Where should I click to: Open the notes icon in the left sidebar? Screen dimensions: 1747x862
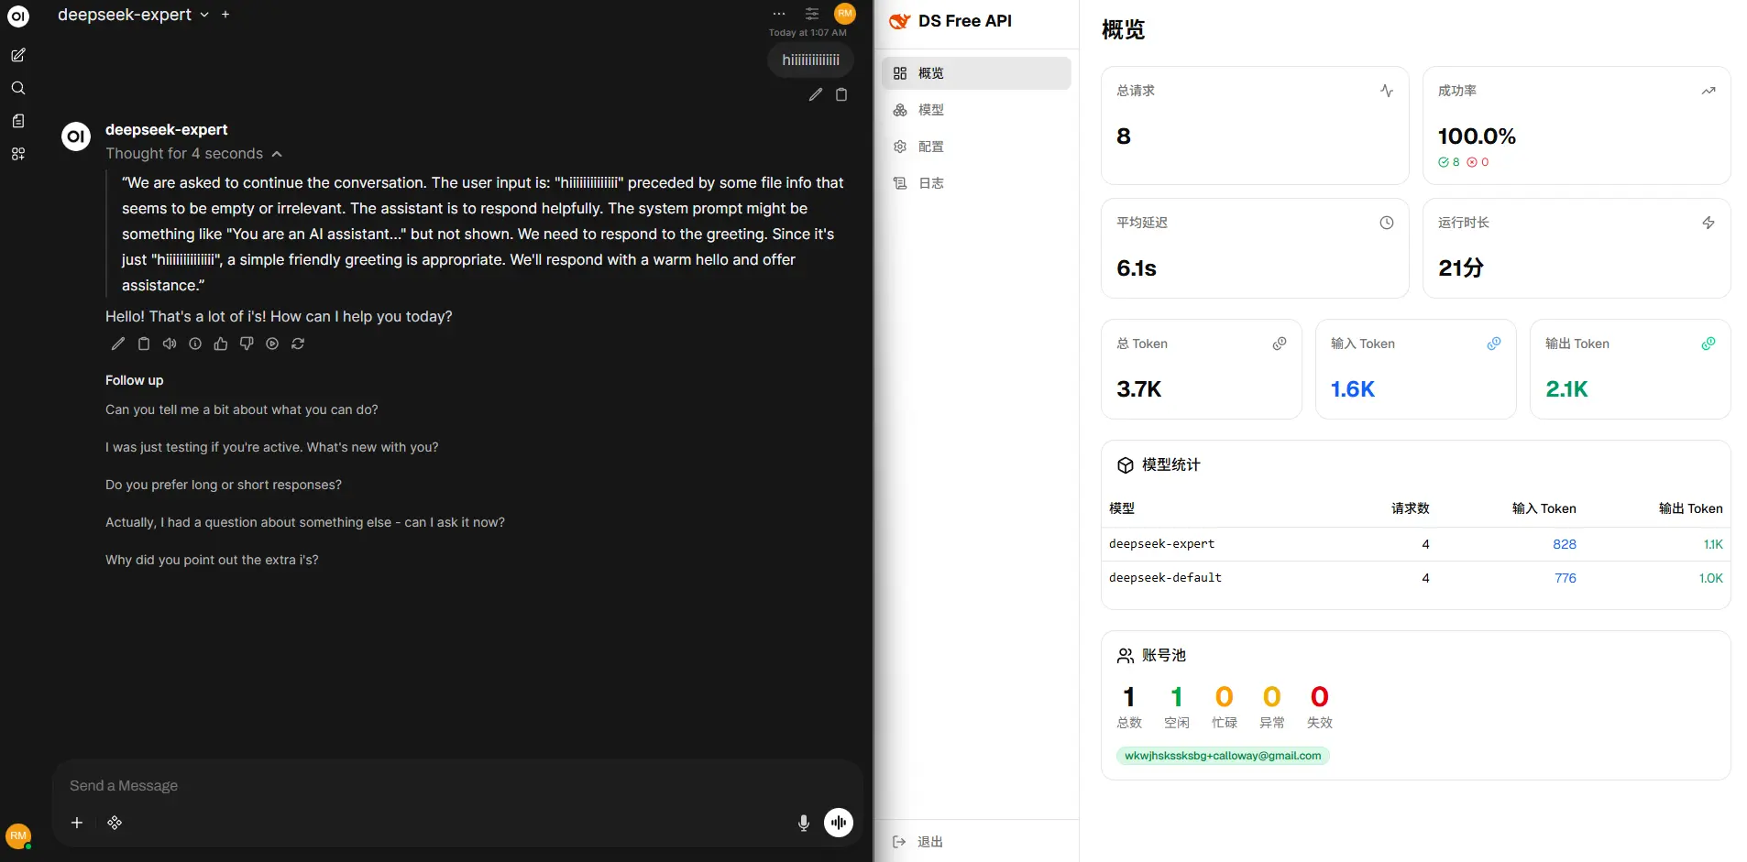tap(18, 121)
